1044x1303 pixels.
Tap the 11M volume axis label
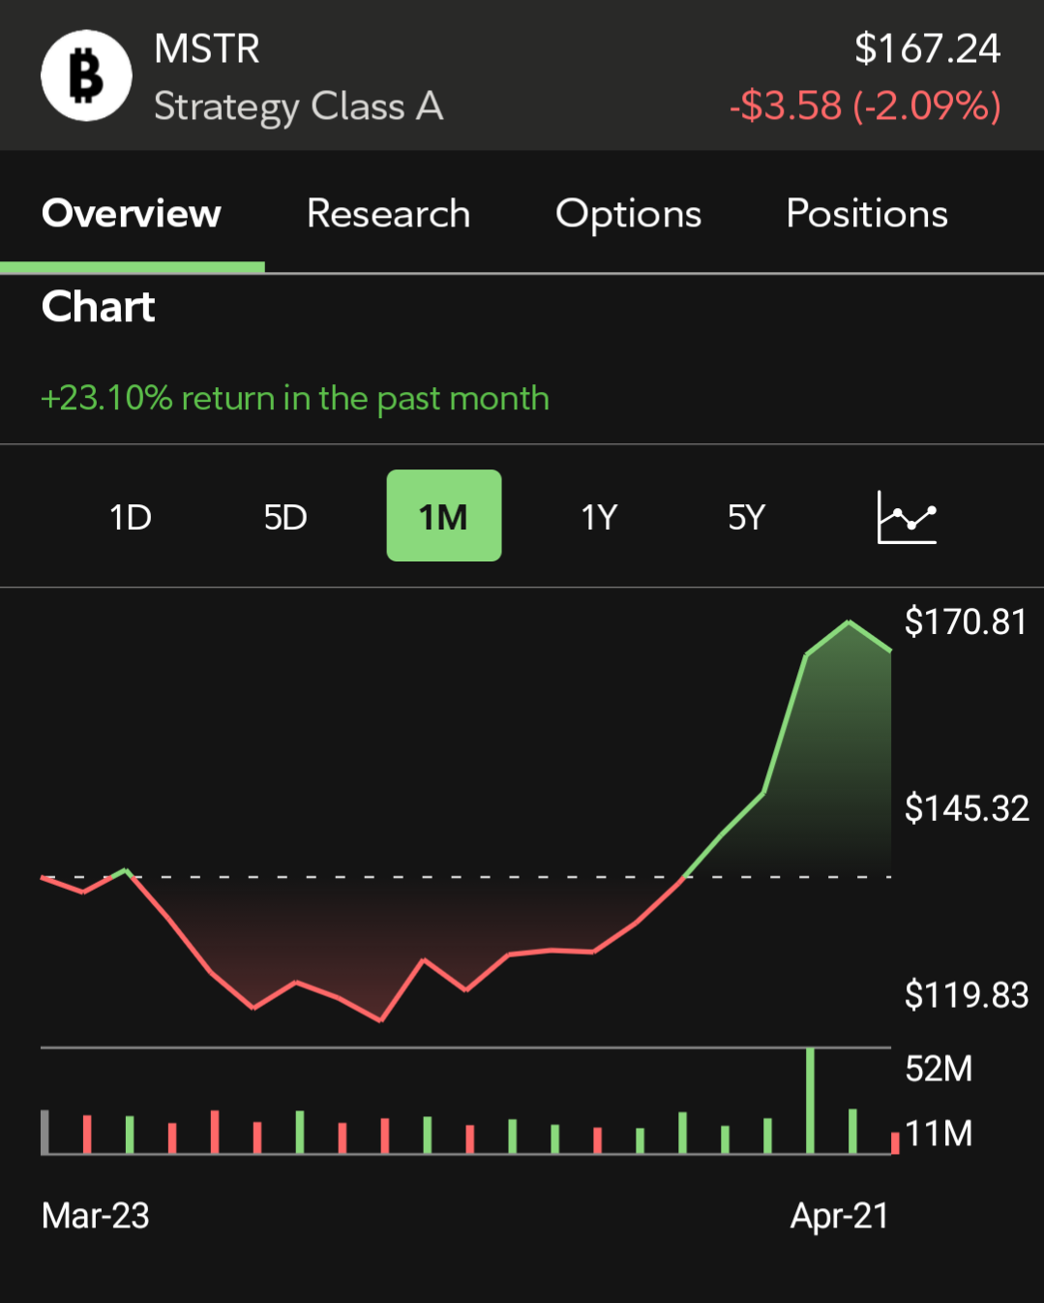point(939,1134)
